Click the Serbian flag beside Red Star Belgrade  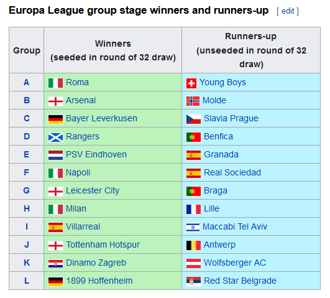tap(193, 281)
